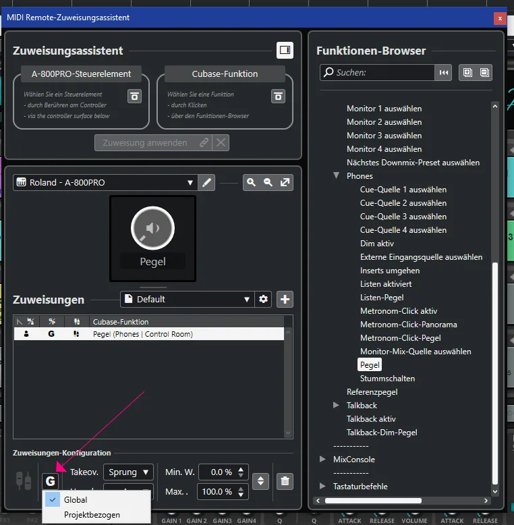Viewport: 514px width, 525px height.
Task: Open the Default mapping page dropdown
Action: point(188,300)
